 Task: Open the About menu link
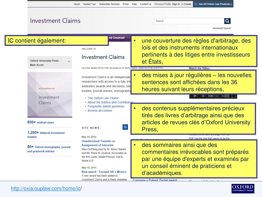pyautogui.click(x=77, y=4)
